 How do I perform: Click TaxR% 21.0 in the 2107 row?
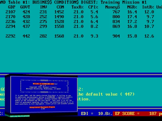tap(78, 12)
